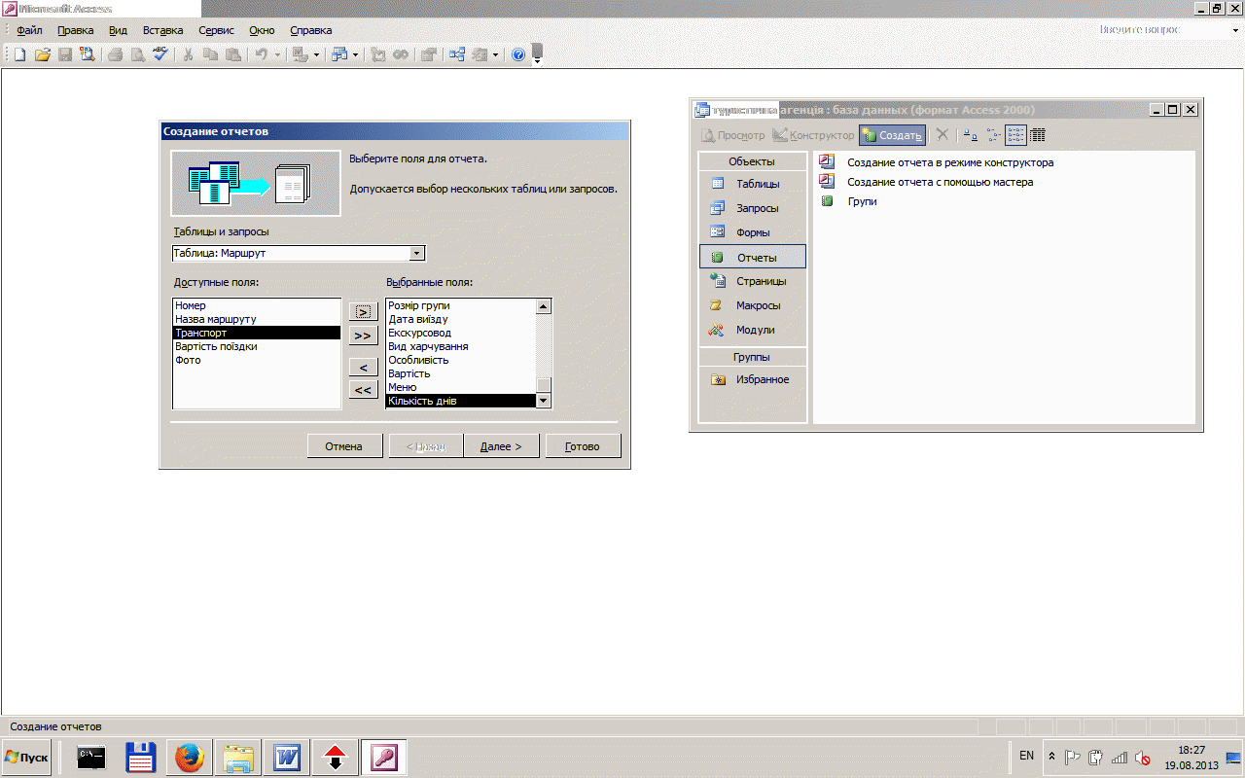Add all fields with >> button
Screen dimensions: 1245x778
pos(363,336)
